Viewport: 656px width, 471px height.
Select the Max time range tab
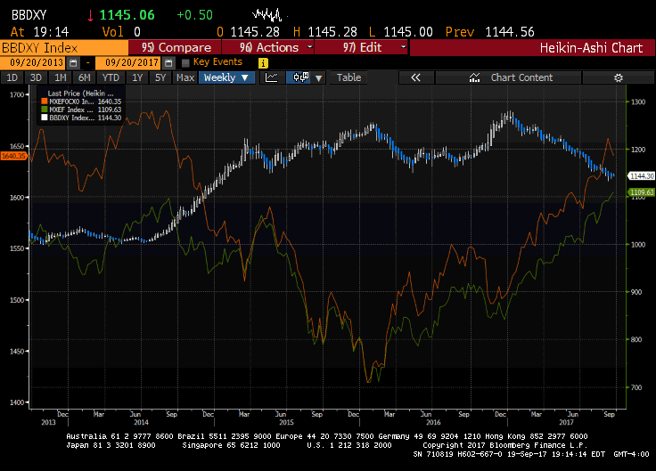click(185, 77)
